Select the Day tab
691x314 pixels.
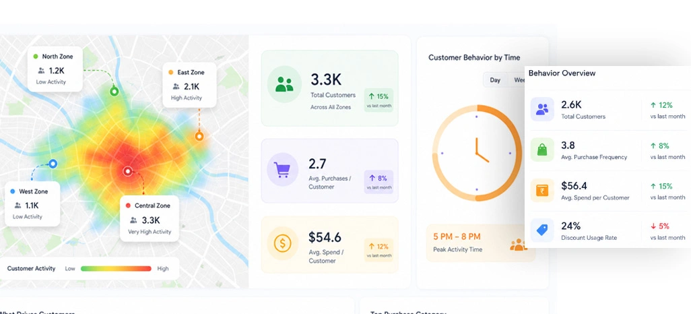tap(495, 80)
